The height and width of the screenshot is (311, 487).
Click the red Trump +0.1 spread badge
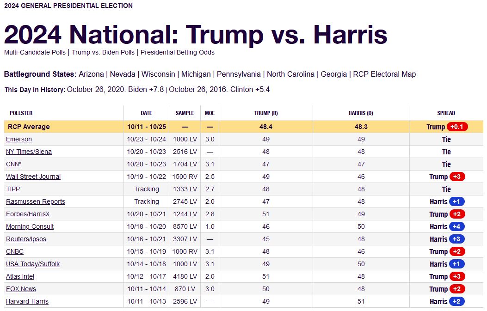[x=457, y=127]
